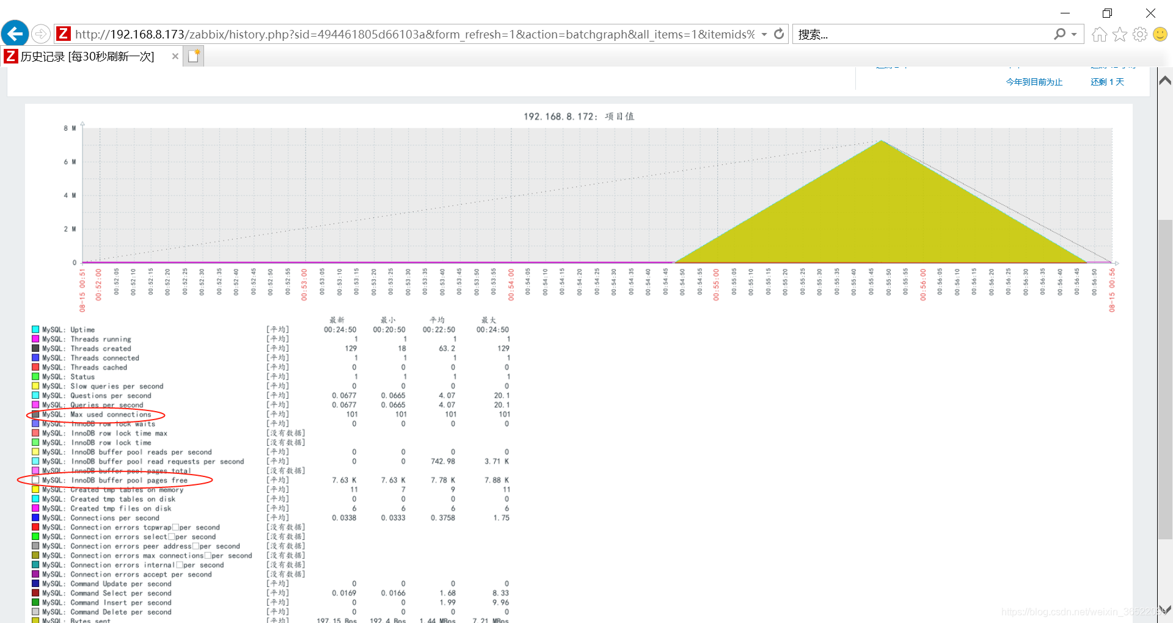This screenshot has width=1173, height=623.
Task: Refresh the page with the reload icon
Action: tap(779, 34)
